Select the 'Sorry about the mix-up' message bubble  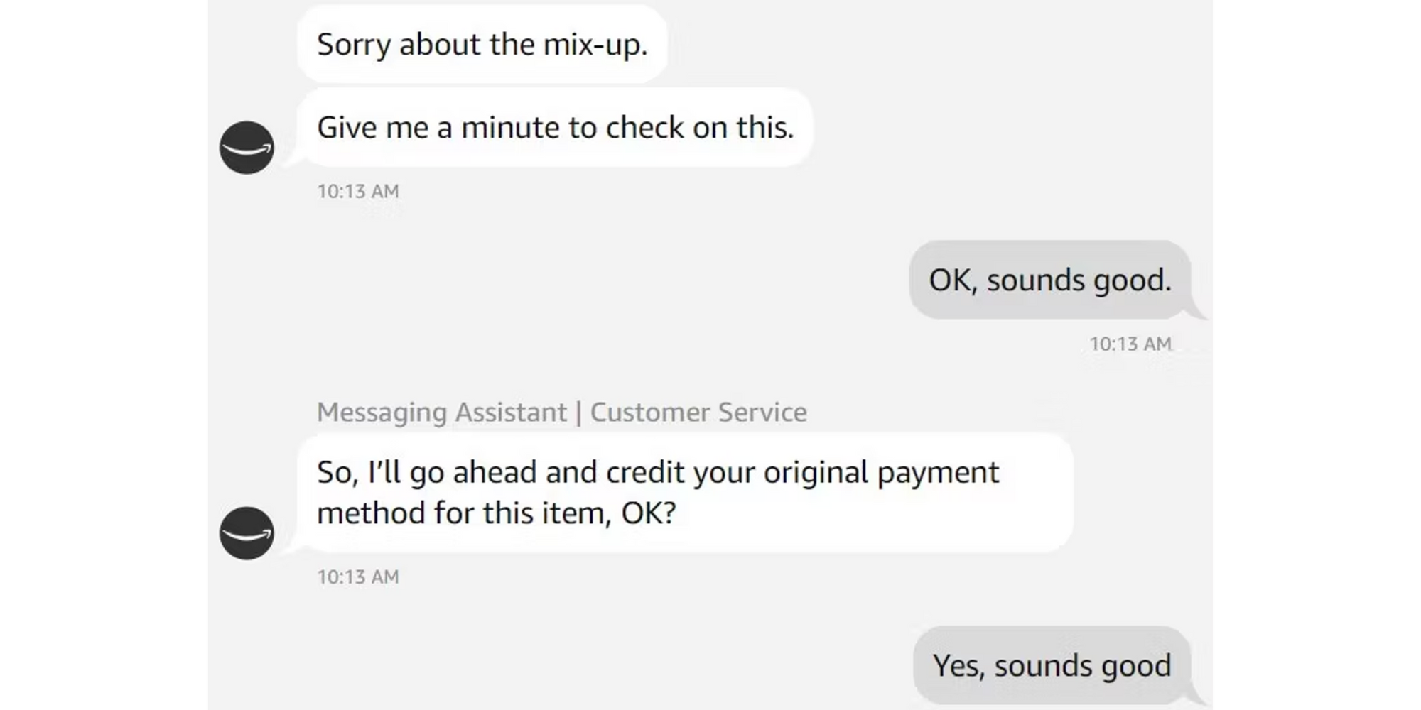(485, 44)
